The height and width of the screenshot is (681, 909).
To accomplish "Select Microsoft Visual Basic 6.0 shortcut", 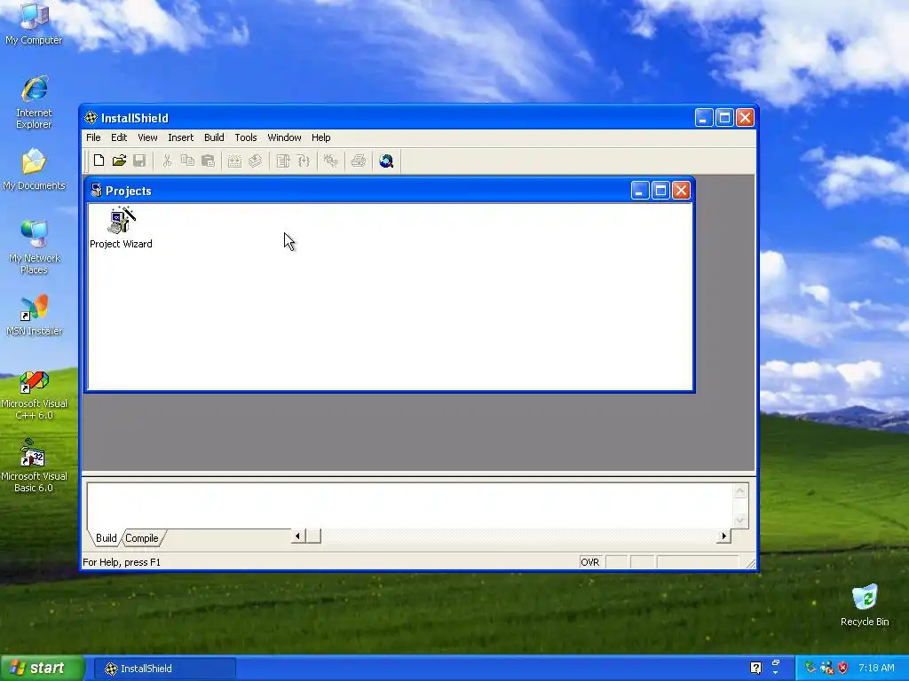I will click(35, 466).
